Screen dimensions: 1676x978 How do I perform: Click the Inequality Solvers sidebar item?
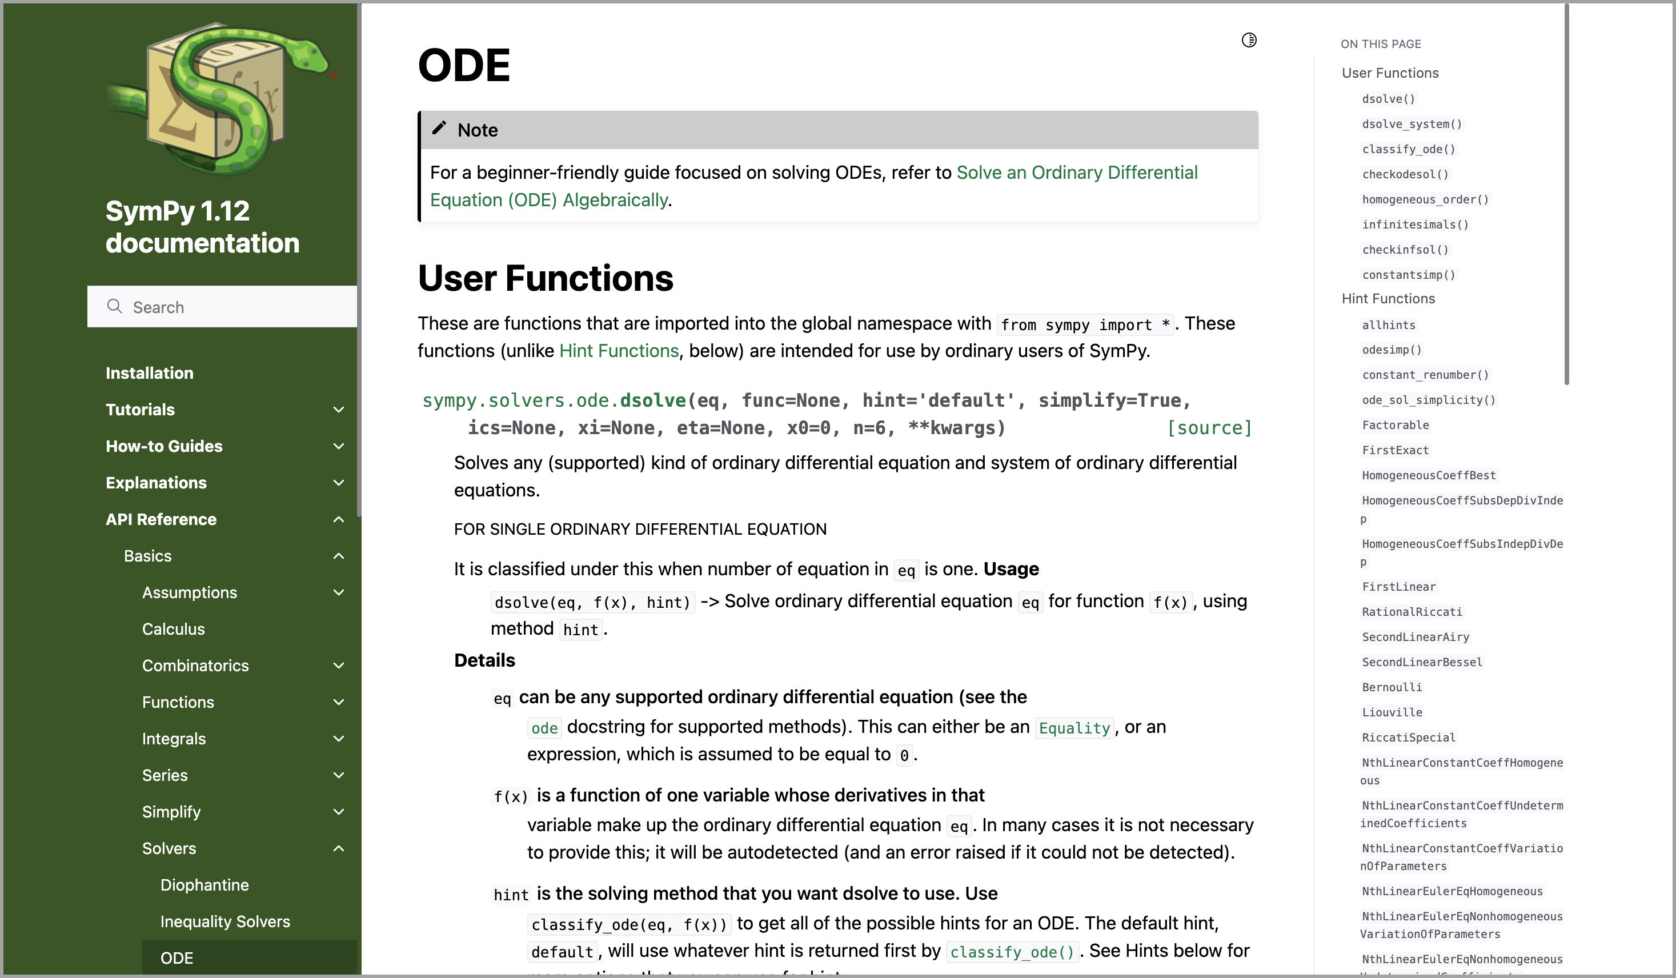pyautogui.click(x=226, y=921)
